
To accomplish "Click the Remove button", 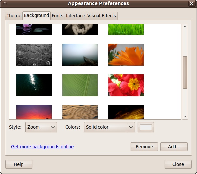I will point(144,147).
